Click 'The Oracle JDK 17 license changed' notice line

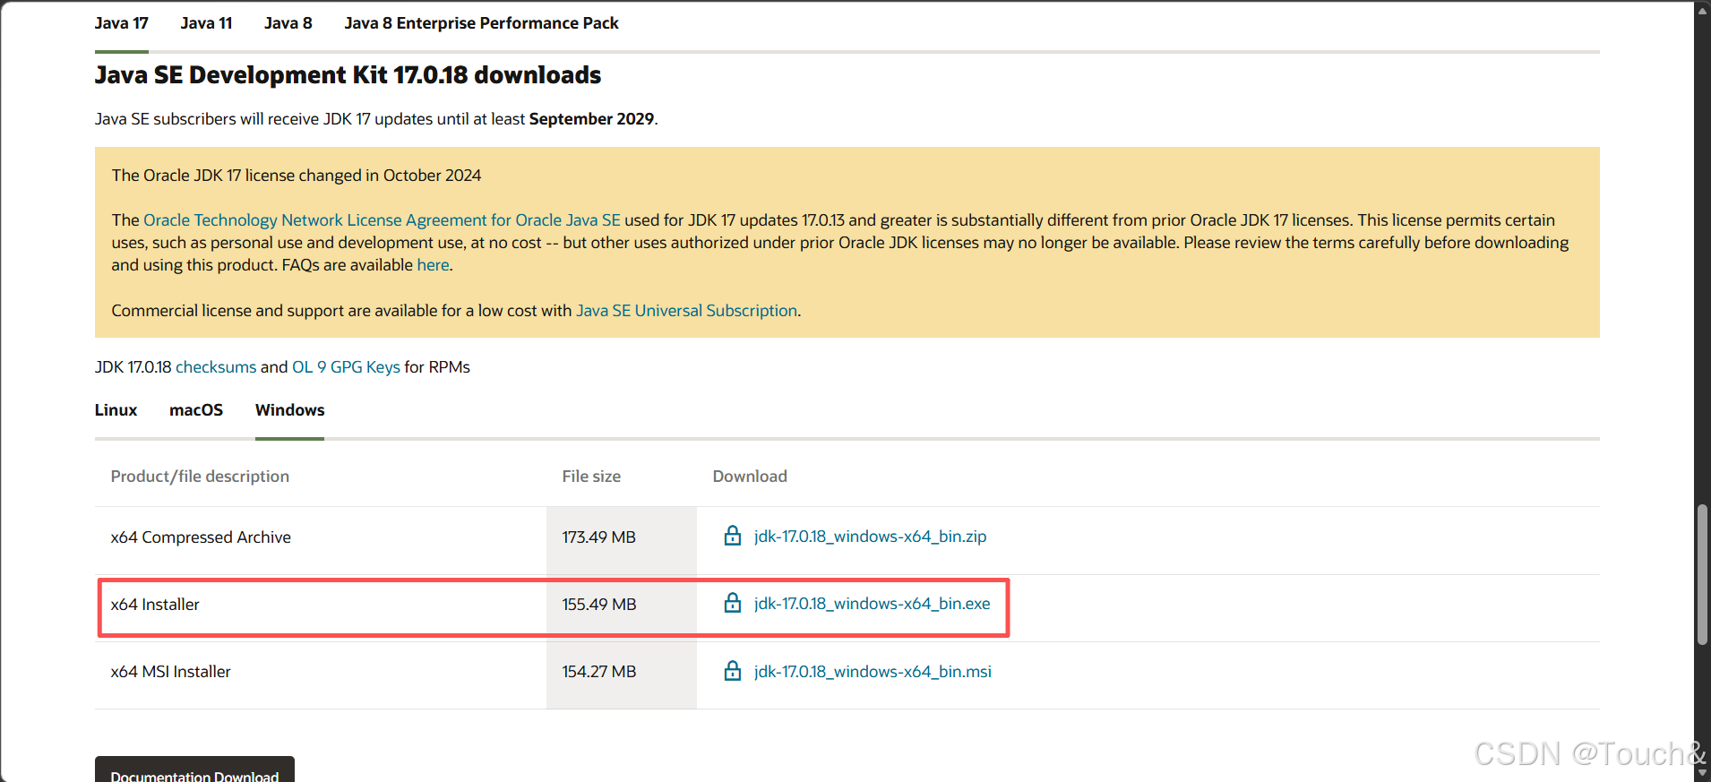(297, 176)
